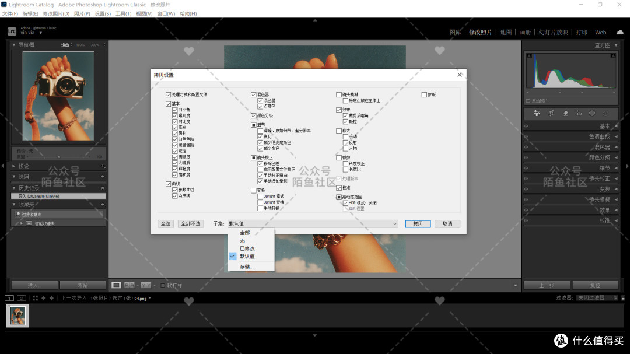Select the 04.png filmstrip thumbnail

[17, 316]
